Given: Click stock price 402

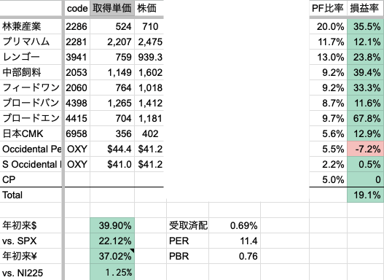Looking at the screenshot, I should (x=149, y=133).
